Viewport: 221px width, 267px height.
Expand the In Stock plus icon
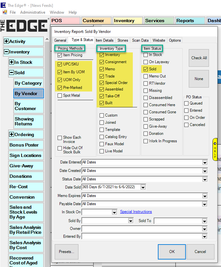[11, 62]
